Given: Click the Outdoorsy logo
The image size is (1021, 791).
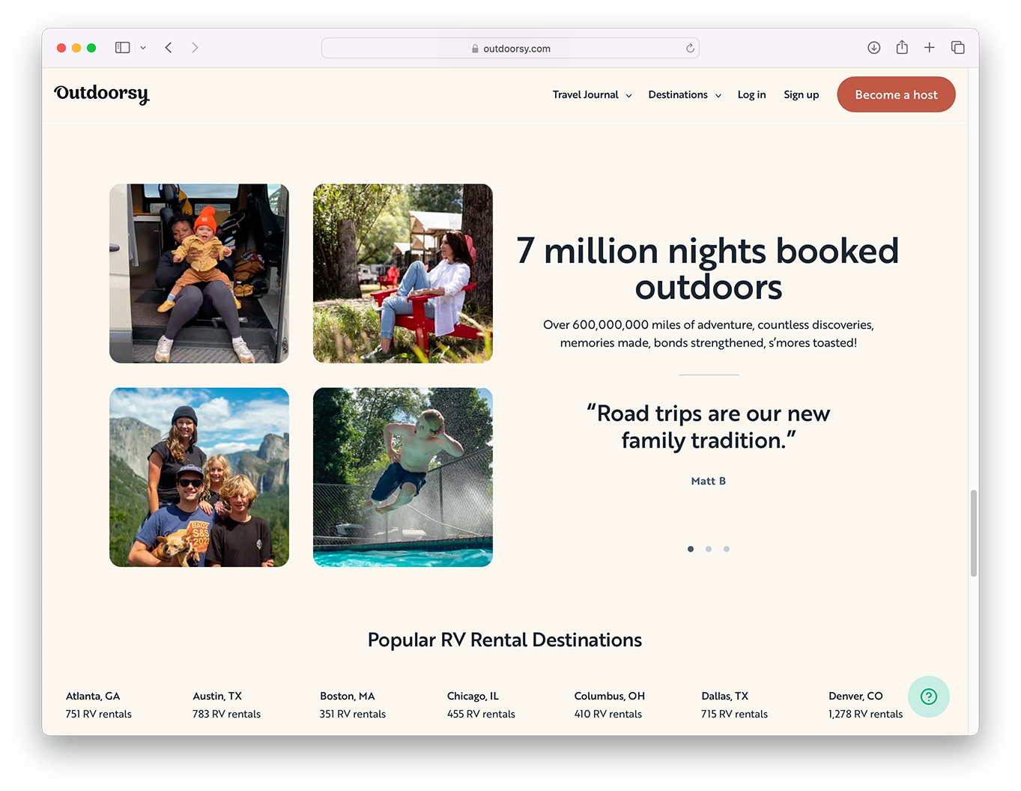Looking at the screenshot, I should [102, 94].
